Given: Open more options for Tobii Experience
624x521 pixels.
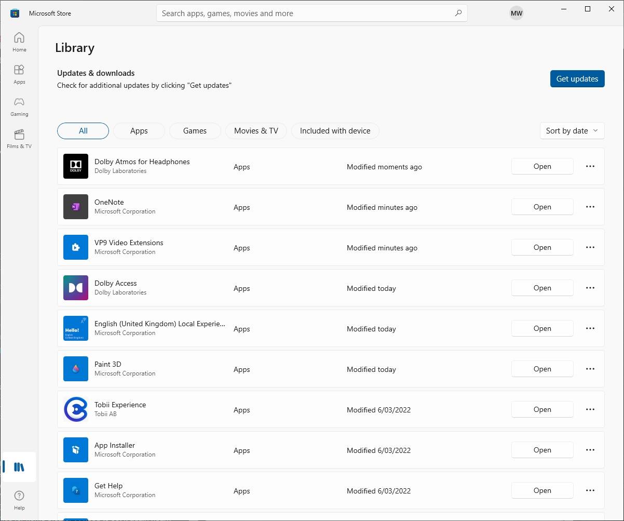Looking at the screenshot, I should 590,409.
